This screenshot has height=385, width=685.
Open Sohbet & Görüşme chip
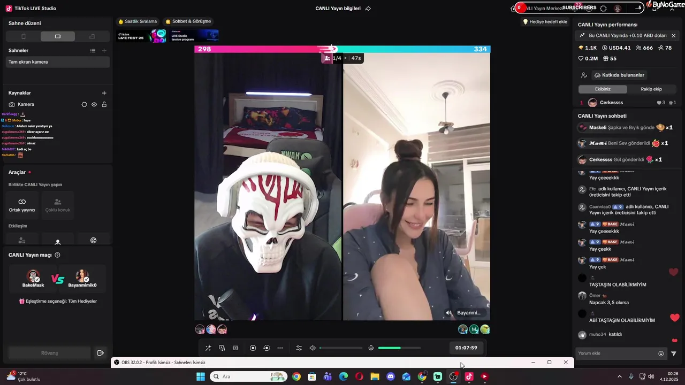pos(188,21)
